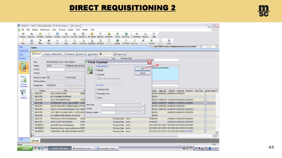Click the Deliveries toolbar icon

(100, 42)
